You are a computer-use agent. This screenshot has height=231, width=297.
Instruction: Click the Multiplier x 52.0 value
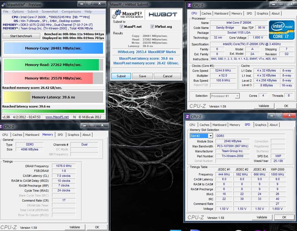point(223,75)
